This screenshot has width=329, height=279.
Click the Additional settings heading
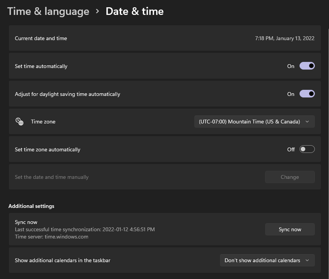coord(31,206)
